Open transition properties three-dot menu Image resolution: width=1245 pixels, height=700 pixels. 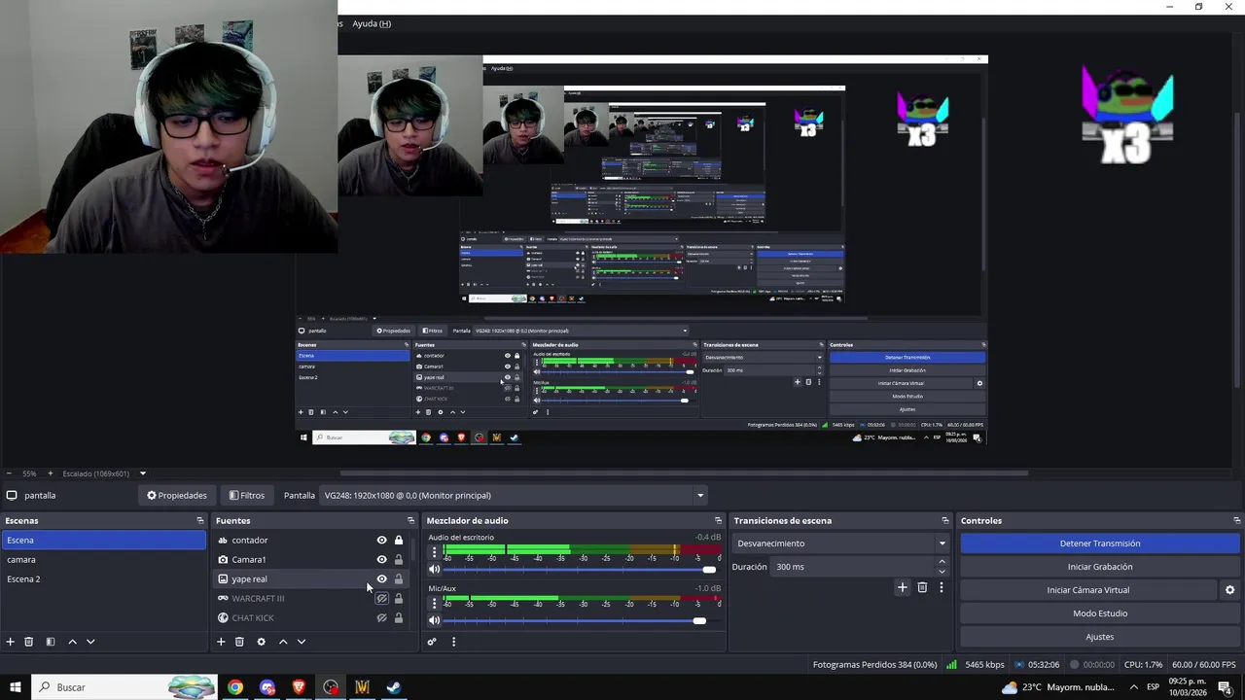point(942,587)
